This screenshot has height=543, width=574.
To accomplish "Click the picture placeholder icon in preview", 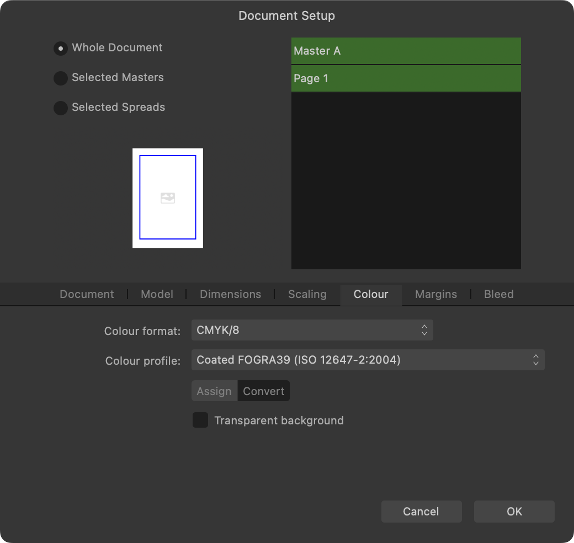I will point(168,198).
